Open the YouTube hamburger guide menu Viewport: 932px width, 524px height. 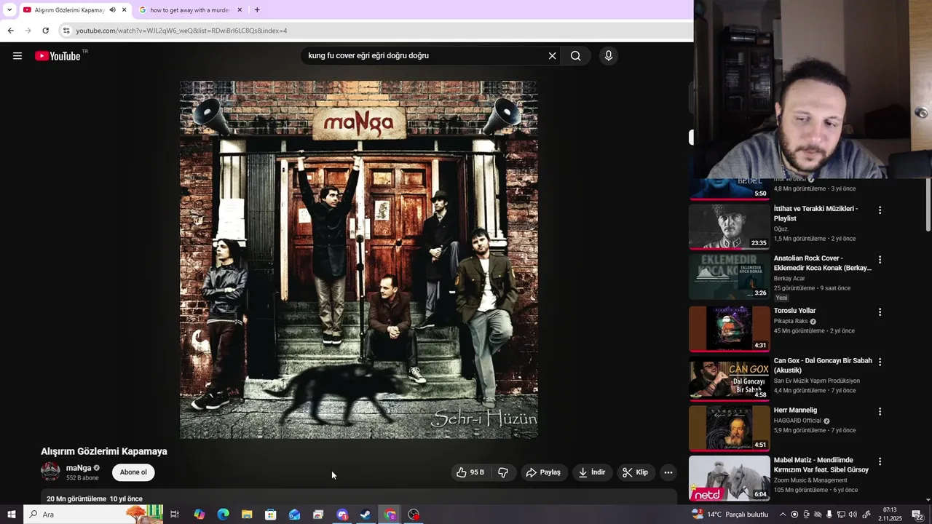click(x=17, y=56)
